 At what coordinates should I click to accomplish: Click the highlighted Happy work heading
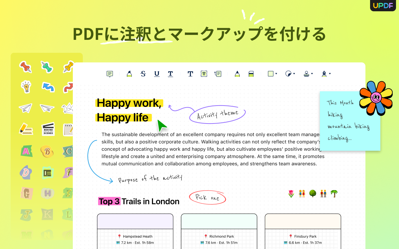click(x=129, y=103)
